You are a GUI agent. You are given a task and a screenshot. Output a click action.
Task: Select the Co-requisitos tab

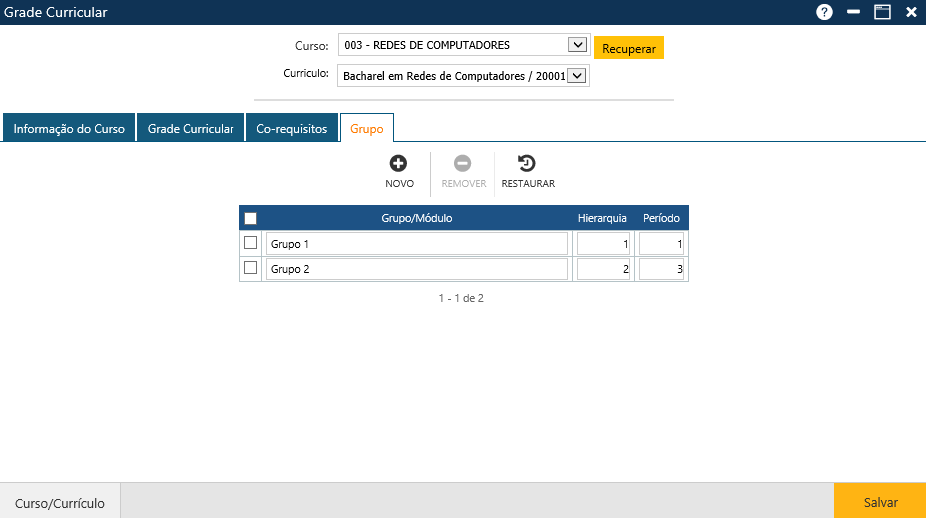(291, 129)
